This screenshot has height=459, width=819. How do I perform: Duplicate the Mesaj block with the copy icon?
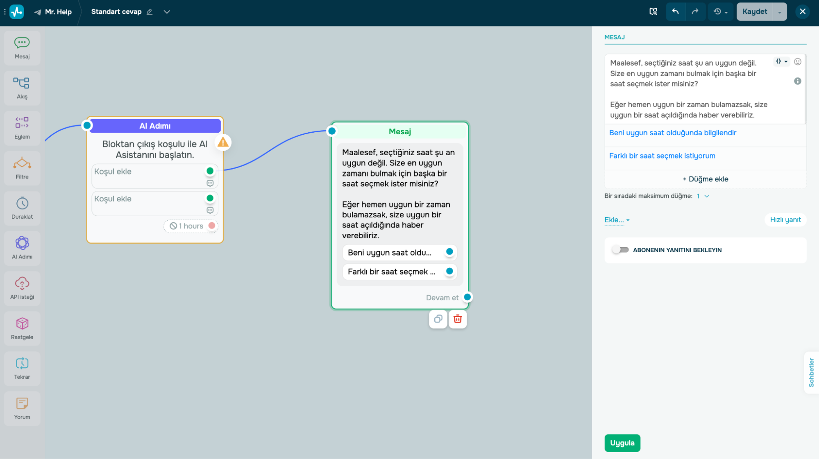pyautogui.click(x=438, y=319)
